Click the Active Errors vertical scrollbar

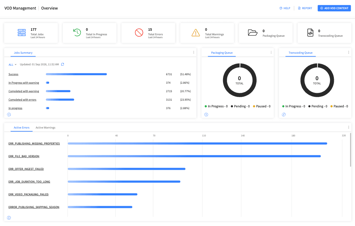[350, 150]
